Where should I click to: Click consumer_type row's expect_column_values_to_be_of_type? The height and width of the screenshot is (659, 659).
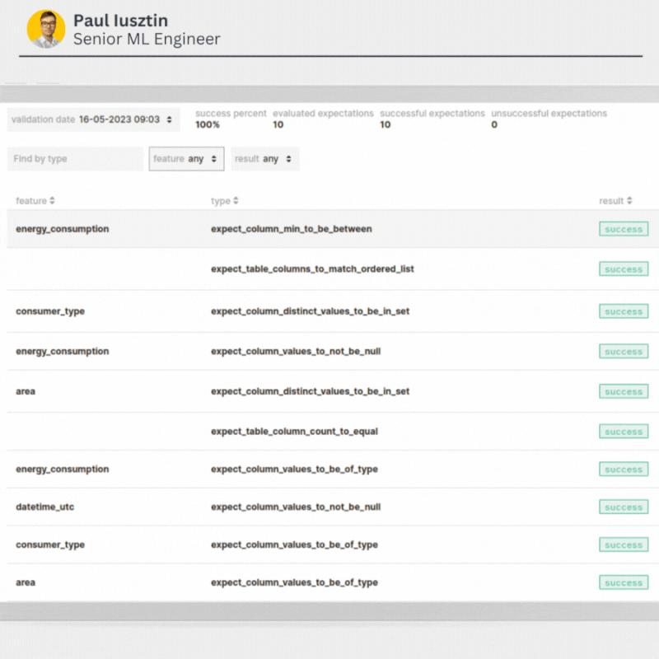pos(294,544)
